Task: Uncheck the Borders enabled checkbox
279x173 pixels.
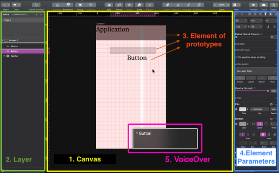Action: pyautogui.click(x=236, y=124)
